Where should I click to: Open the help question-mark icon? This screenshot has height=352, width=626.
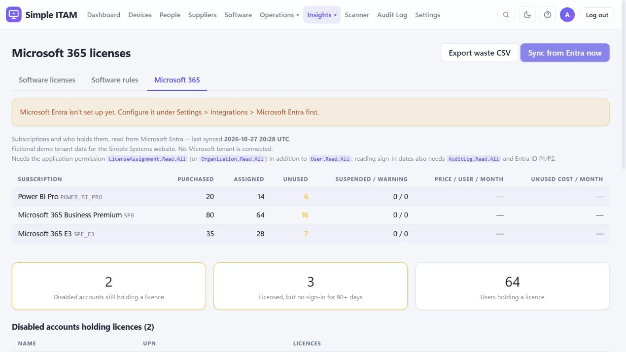coord(548,15)
